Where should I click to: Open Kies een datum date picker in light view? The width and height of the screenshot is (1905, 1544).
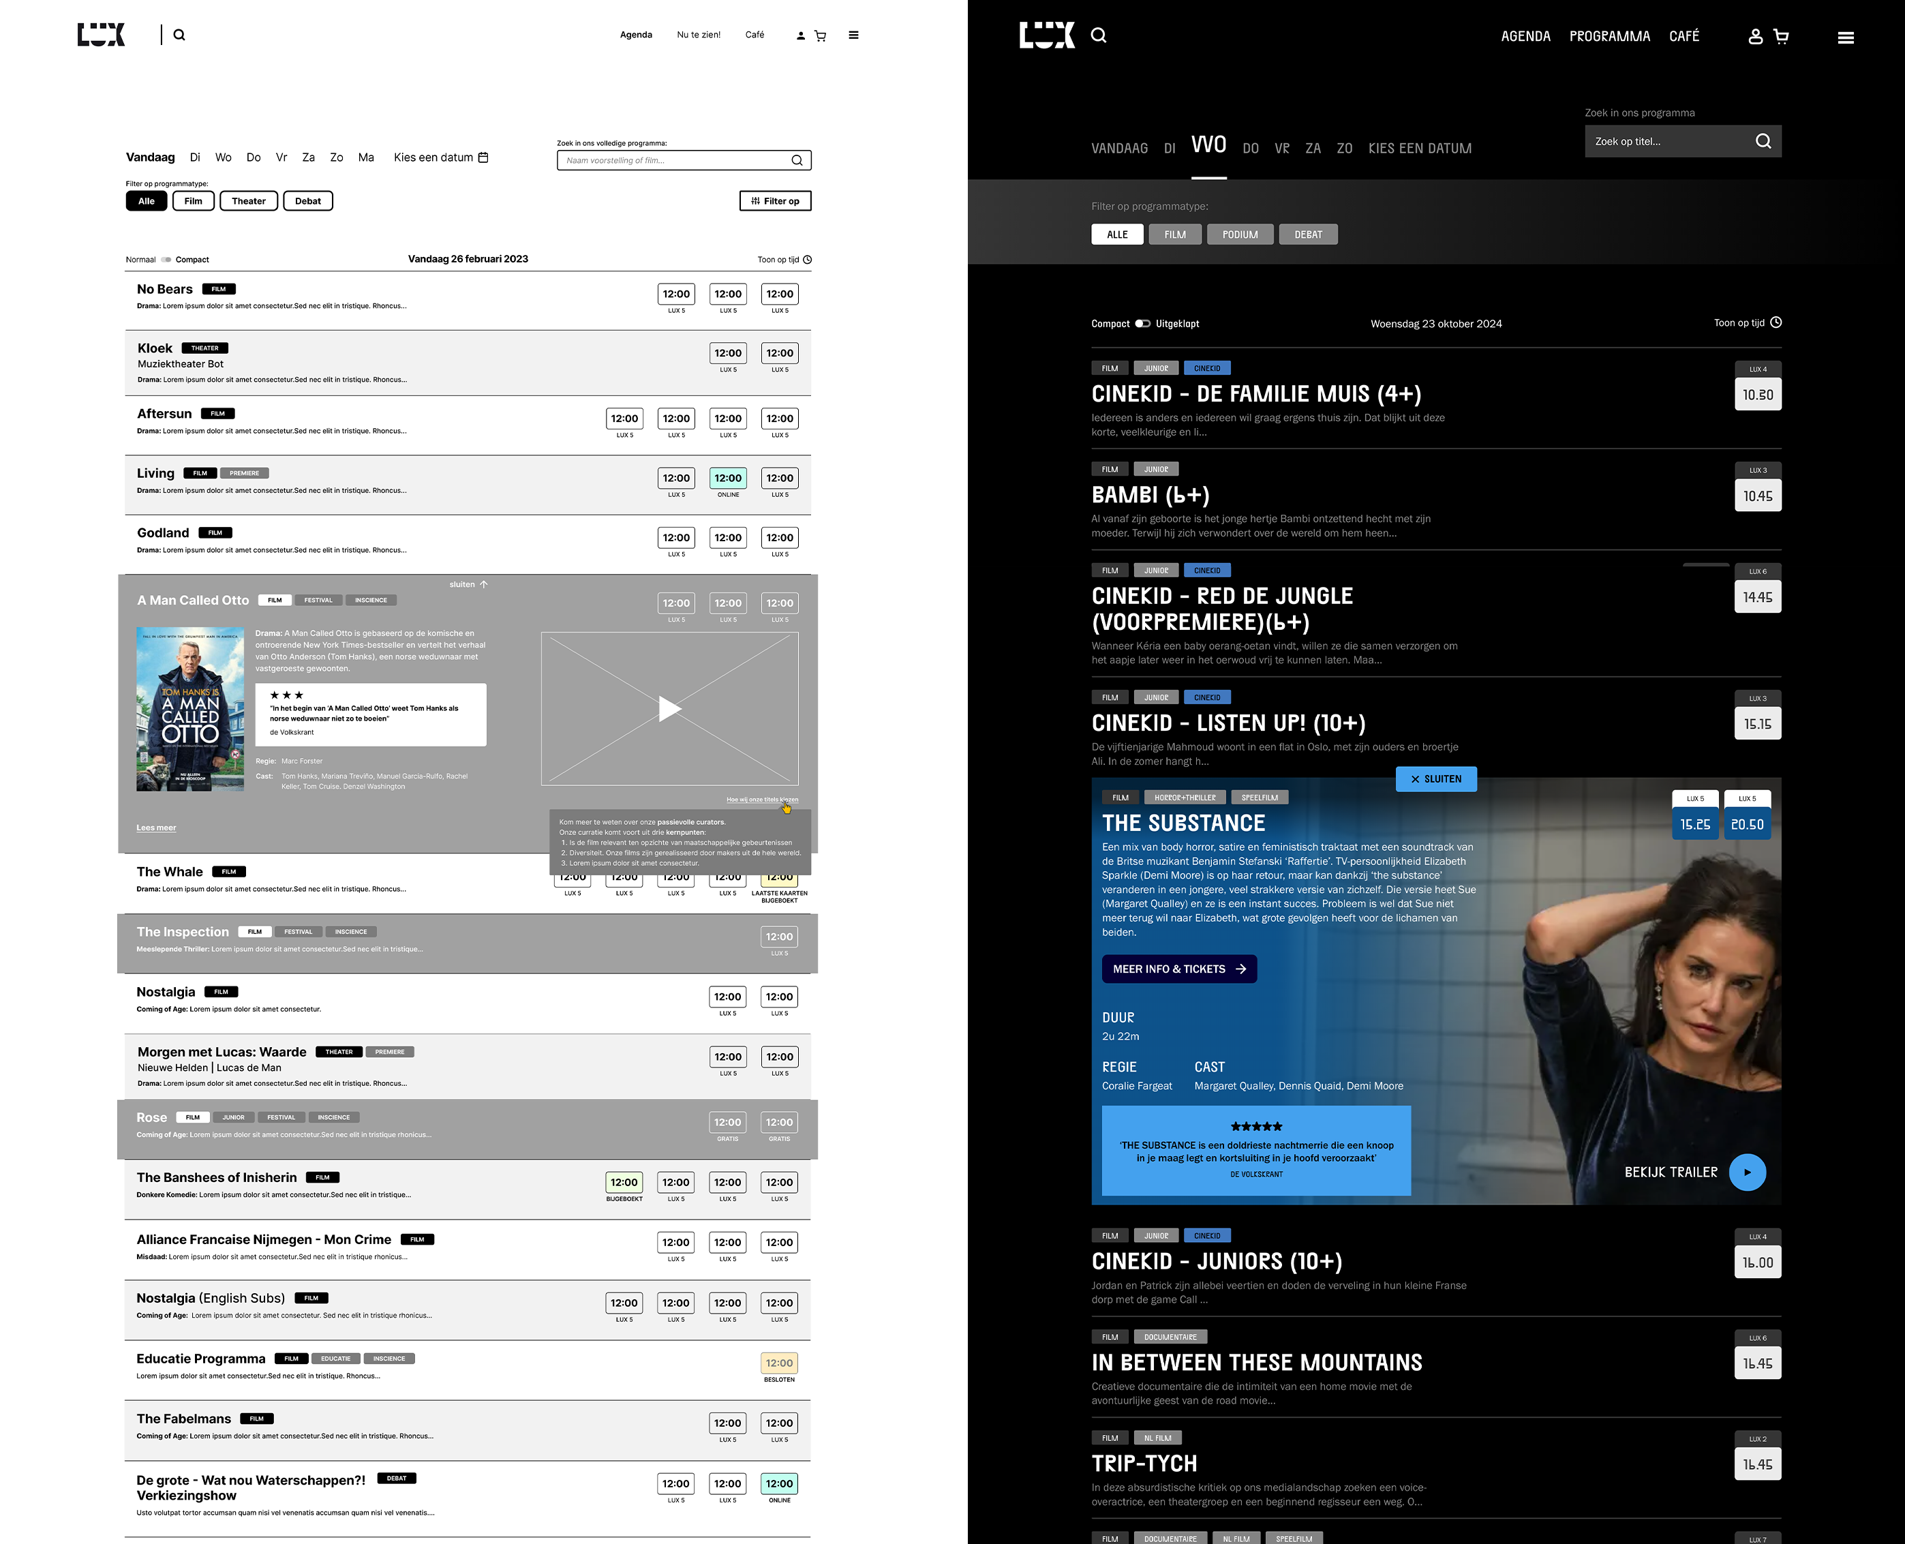(x=441, y=157)
